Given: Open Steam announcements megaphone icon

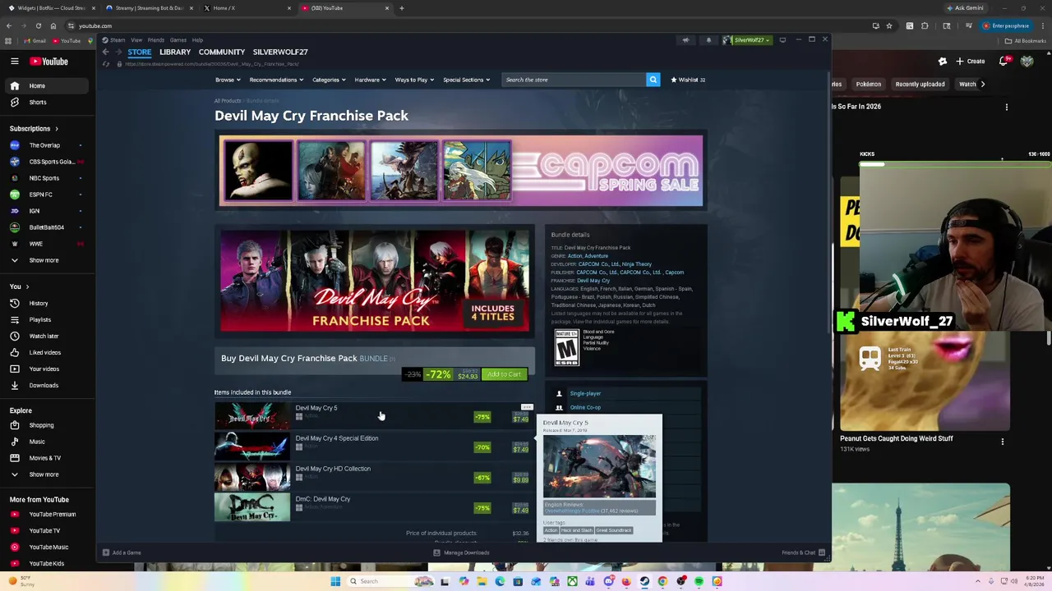Looking at the screenshot, I should tap(685, 39).
